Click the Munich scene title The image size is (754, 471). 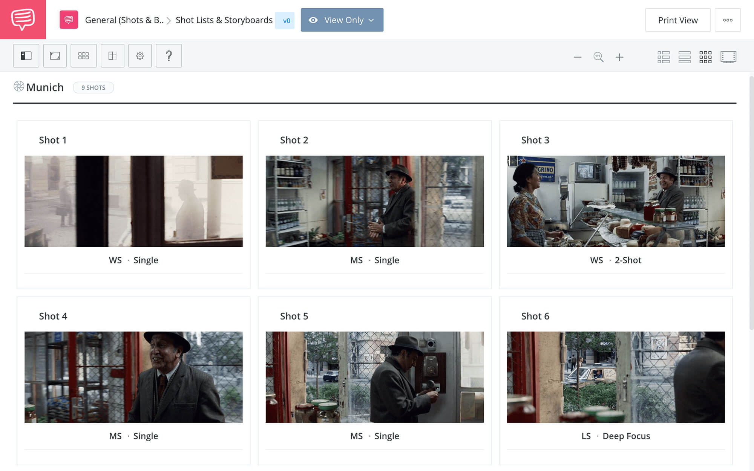45,87
